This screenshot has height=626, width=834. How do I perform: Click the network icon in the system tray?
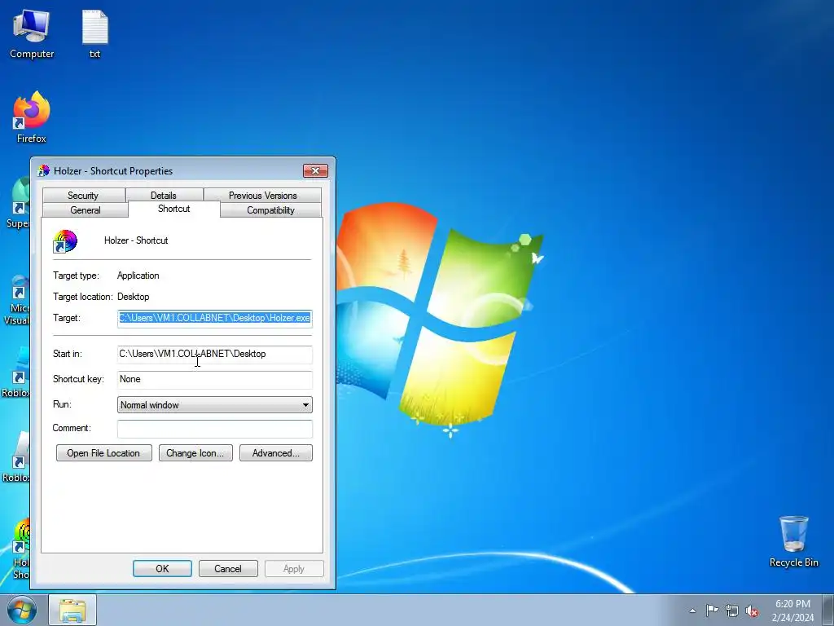(x=732, y=611)
